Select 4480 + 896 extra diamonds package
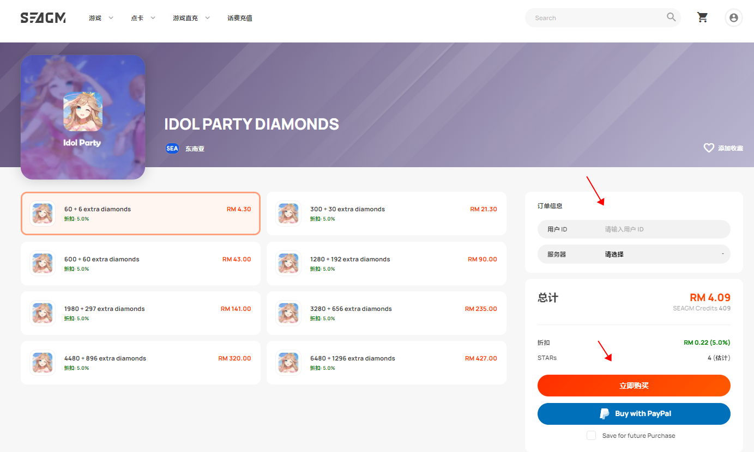 (141, 363)
